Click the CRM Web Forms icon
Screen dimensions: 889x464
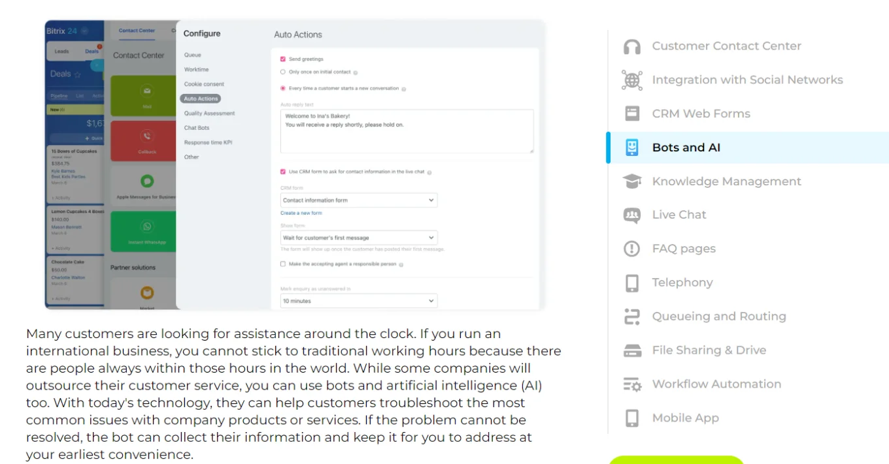(x=631, y=114)
